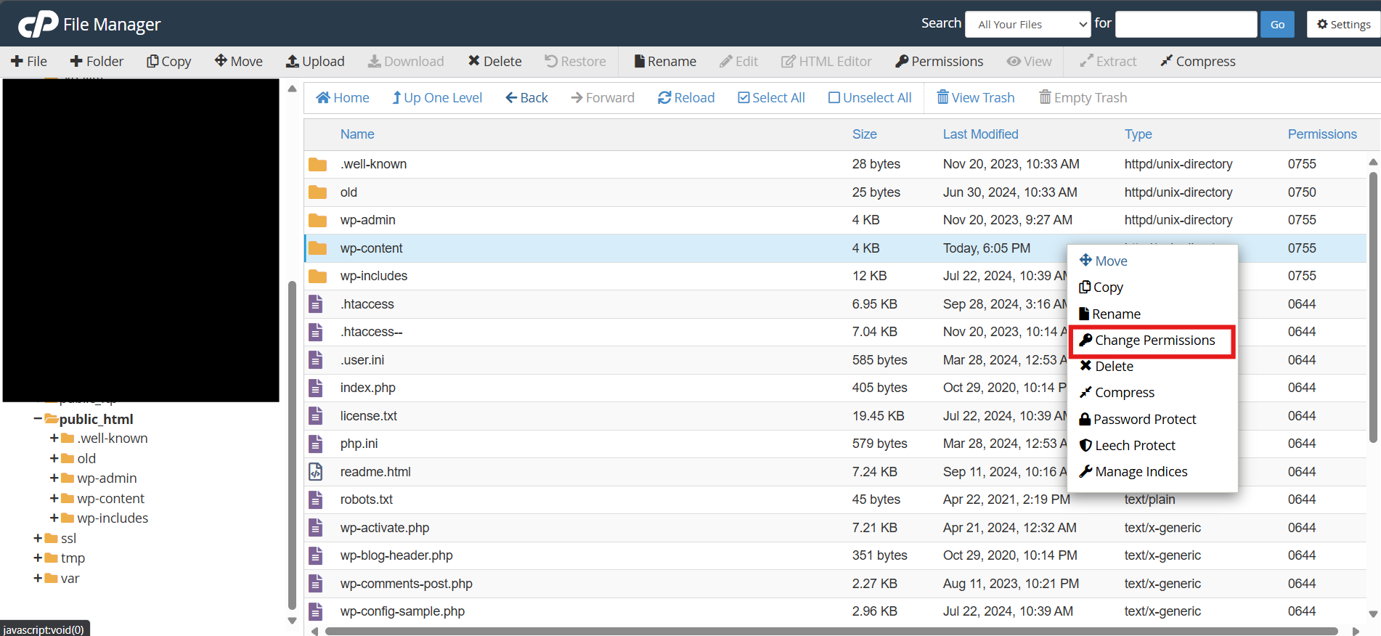
Task: Open the All Your Files search dropdown
Action: pyautogui.click(x=1027, y=25)
